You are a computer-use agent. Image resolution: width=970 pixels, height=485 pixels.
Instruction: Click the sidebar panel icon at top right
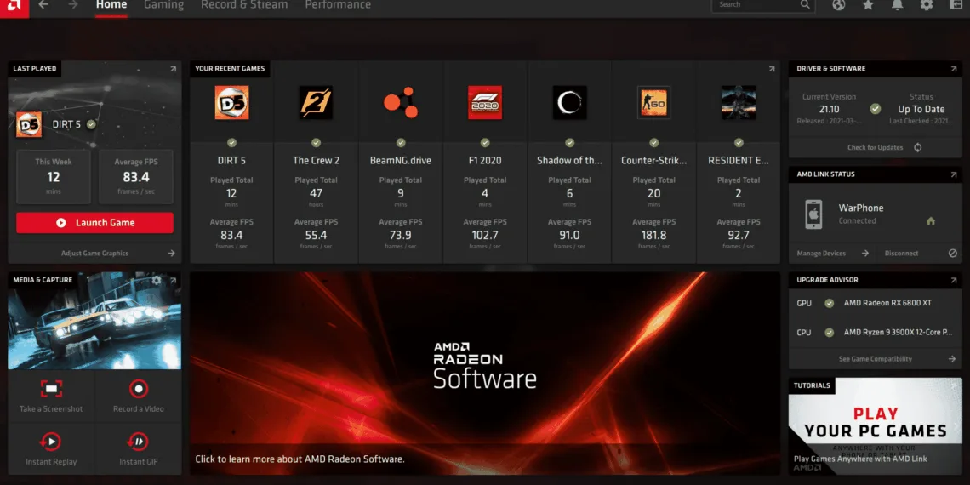click(x=956, y=5)
